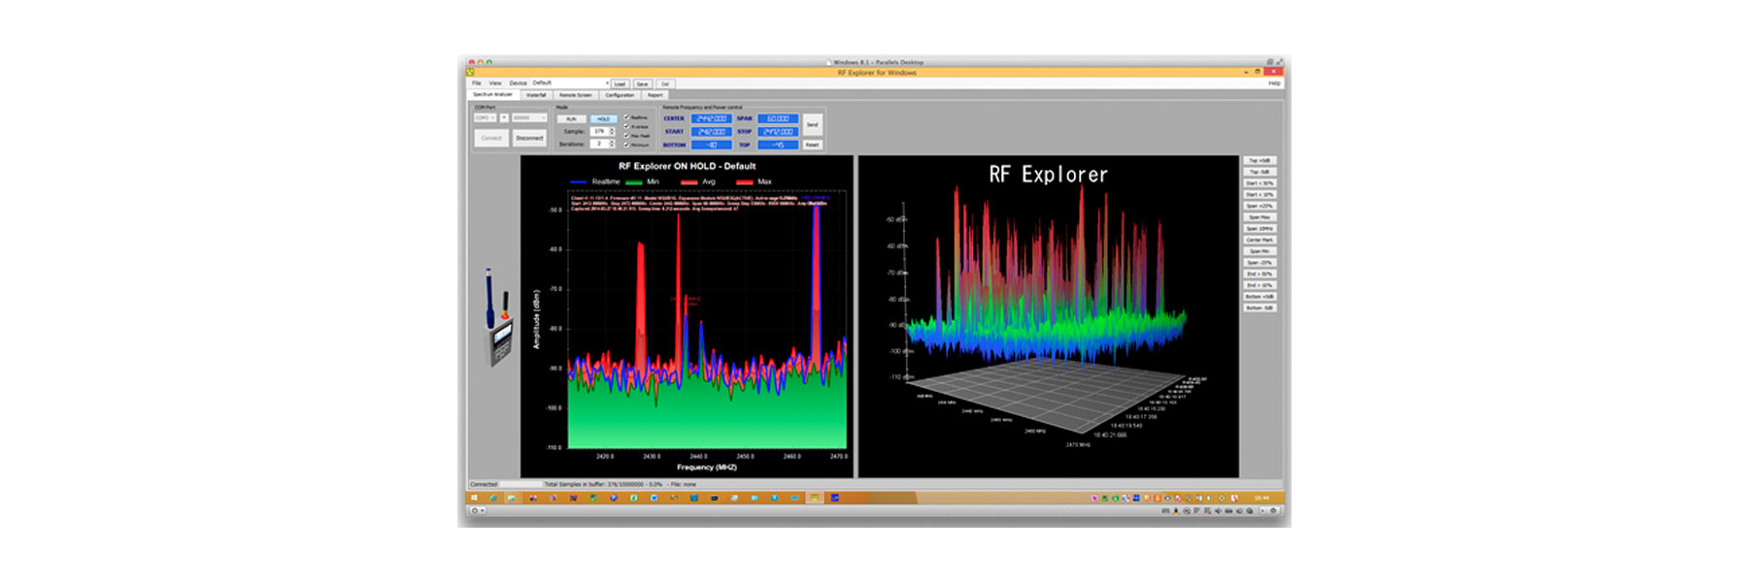Viewport: 1748px width, 582px height.
Task: Click the Load preset button
Action: click(620, 83)
